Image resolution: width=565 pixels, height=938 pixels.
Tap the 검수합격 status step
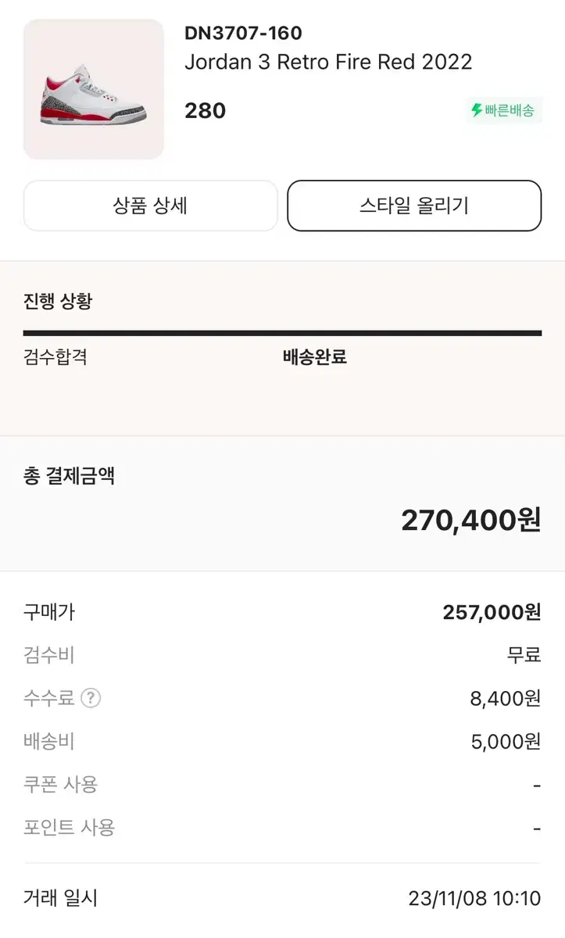coord(55,357)
